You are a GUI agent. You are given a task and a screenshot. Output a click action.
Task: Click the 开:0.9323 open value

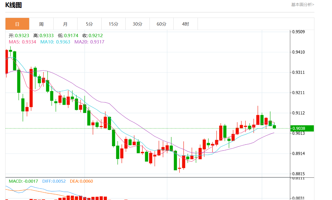click(x=20, y=36)
